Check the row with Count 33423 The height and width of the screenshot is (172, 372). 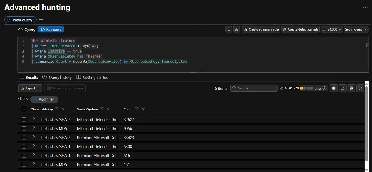coord(24,137)
